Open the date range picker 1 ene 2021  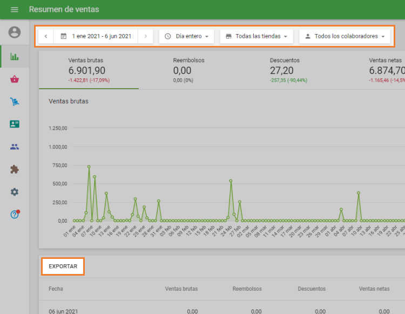96,36
